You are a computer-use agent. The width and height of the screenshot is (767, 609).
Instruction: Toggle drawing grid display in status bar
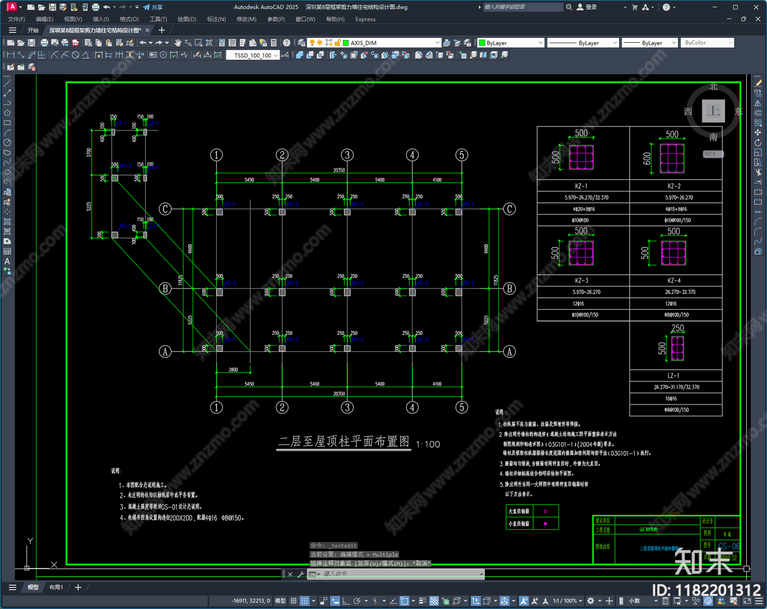(x=293, y=601)
